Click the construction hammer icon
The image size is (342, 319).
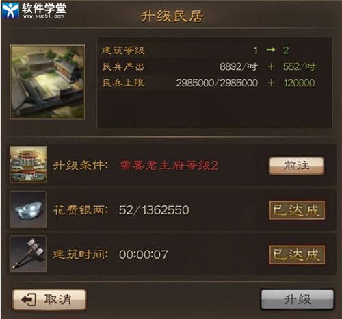pyautogui.click(x=28, y=254)
